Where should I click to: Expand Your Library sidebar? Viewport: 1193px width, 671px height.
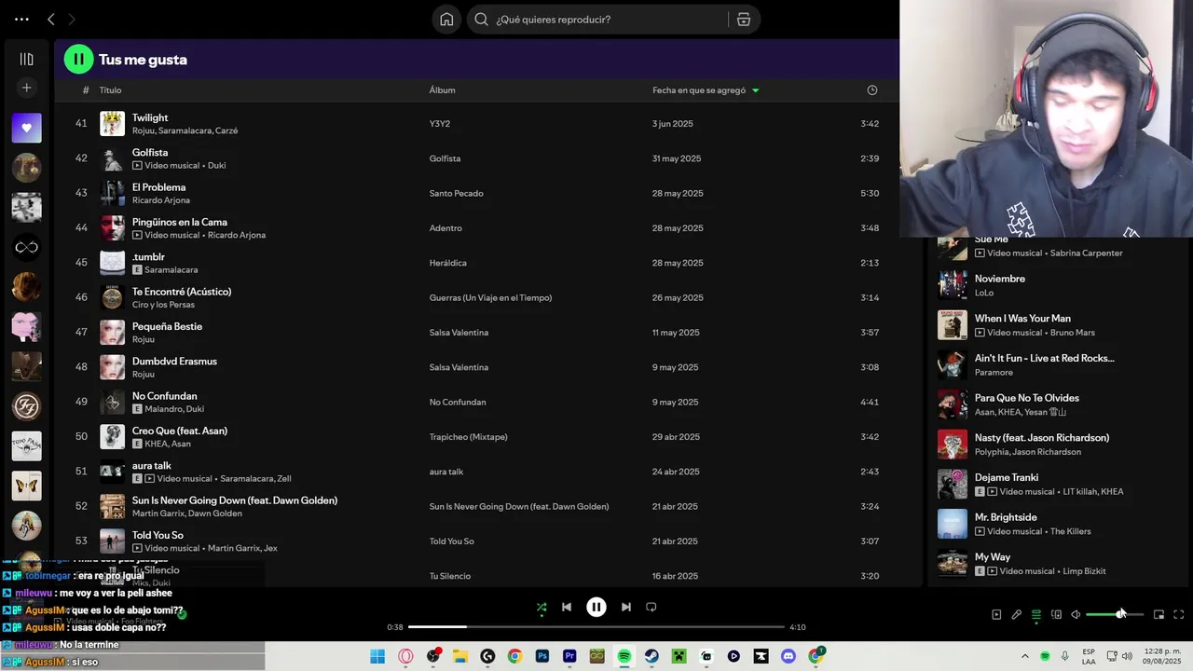26,59
